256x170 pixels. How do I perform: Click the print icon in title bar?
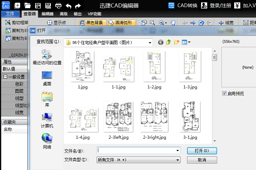click(58, 6)
